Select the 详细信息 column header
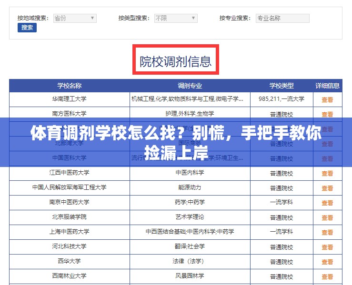Screen dimensions: 352x285 point(328,86)
